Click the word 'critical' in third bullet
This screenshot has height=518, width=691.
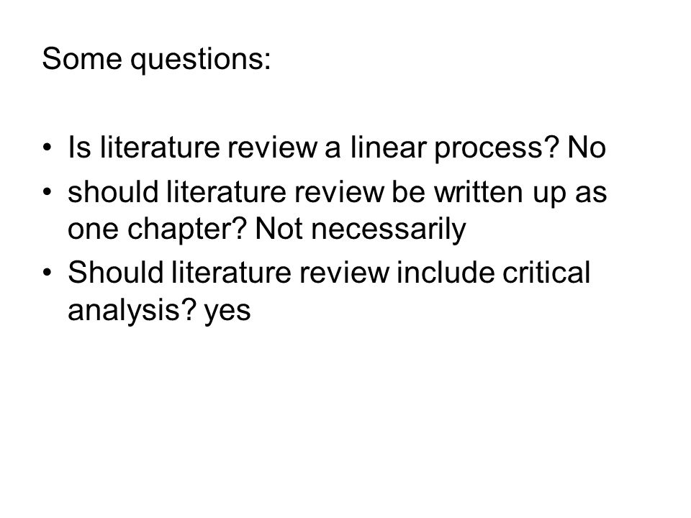coord(546,272)
